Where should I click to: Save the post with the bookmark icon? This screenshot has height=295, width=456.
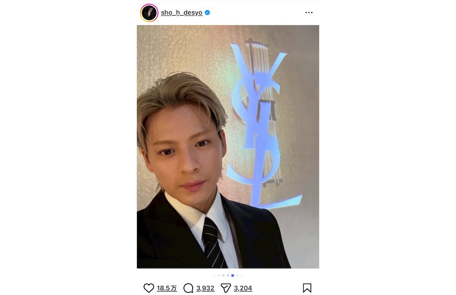pos(307,288)
